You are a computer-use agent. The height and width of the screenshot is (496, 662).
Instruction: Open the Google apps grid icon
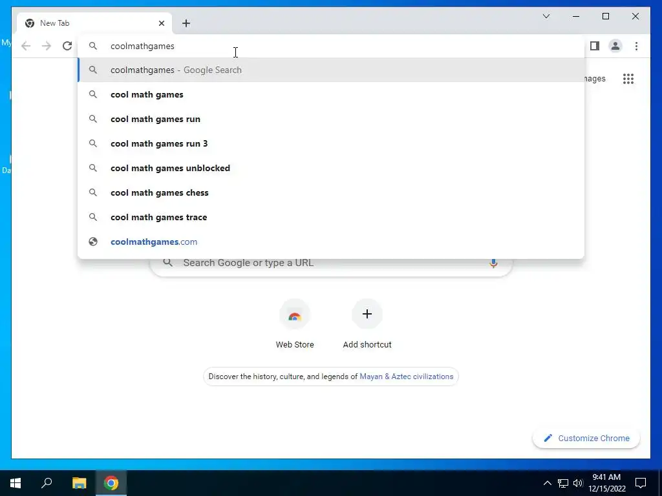click(x=628, y=78)
